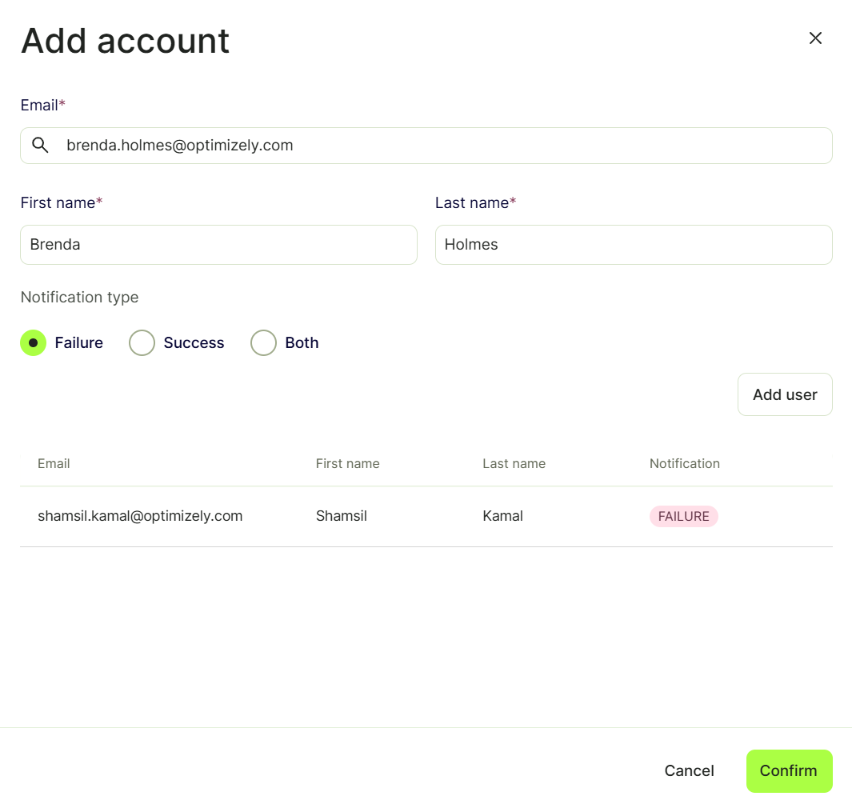Confirm adding the account

789,770
